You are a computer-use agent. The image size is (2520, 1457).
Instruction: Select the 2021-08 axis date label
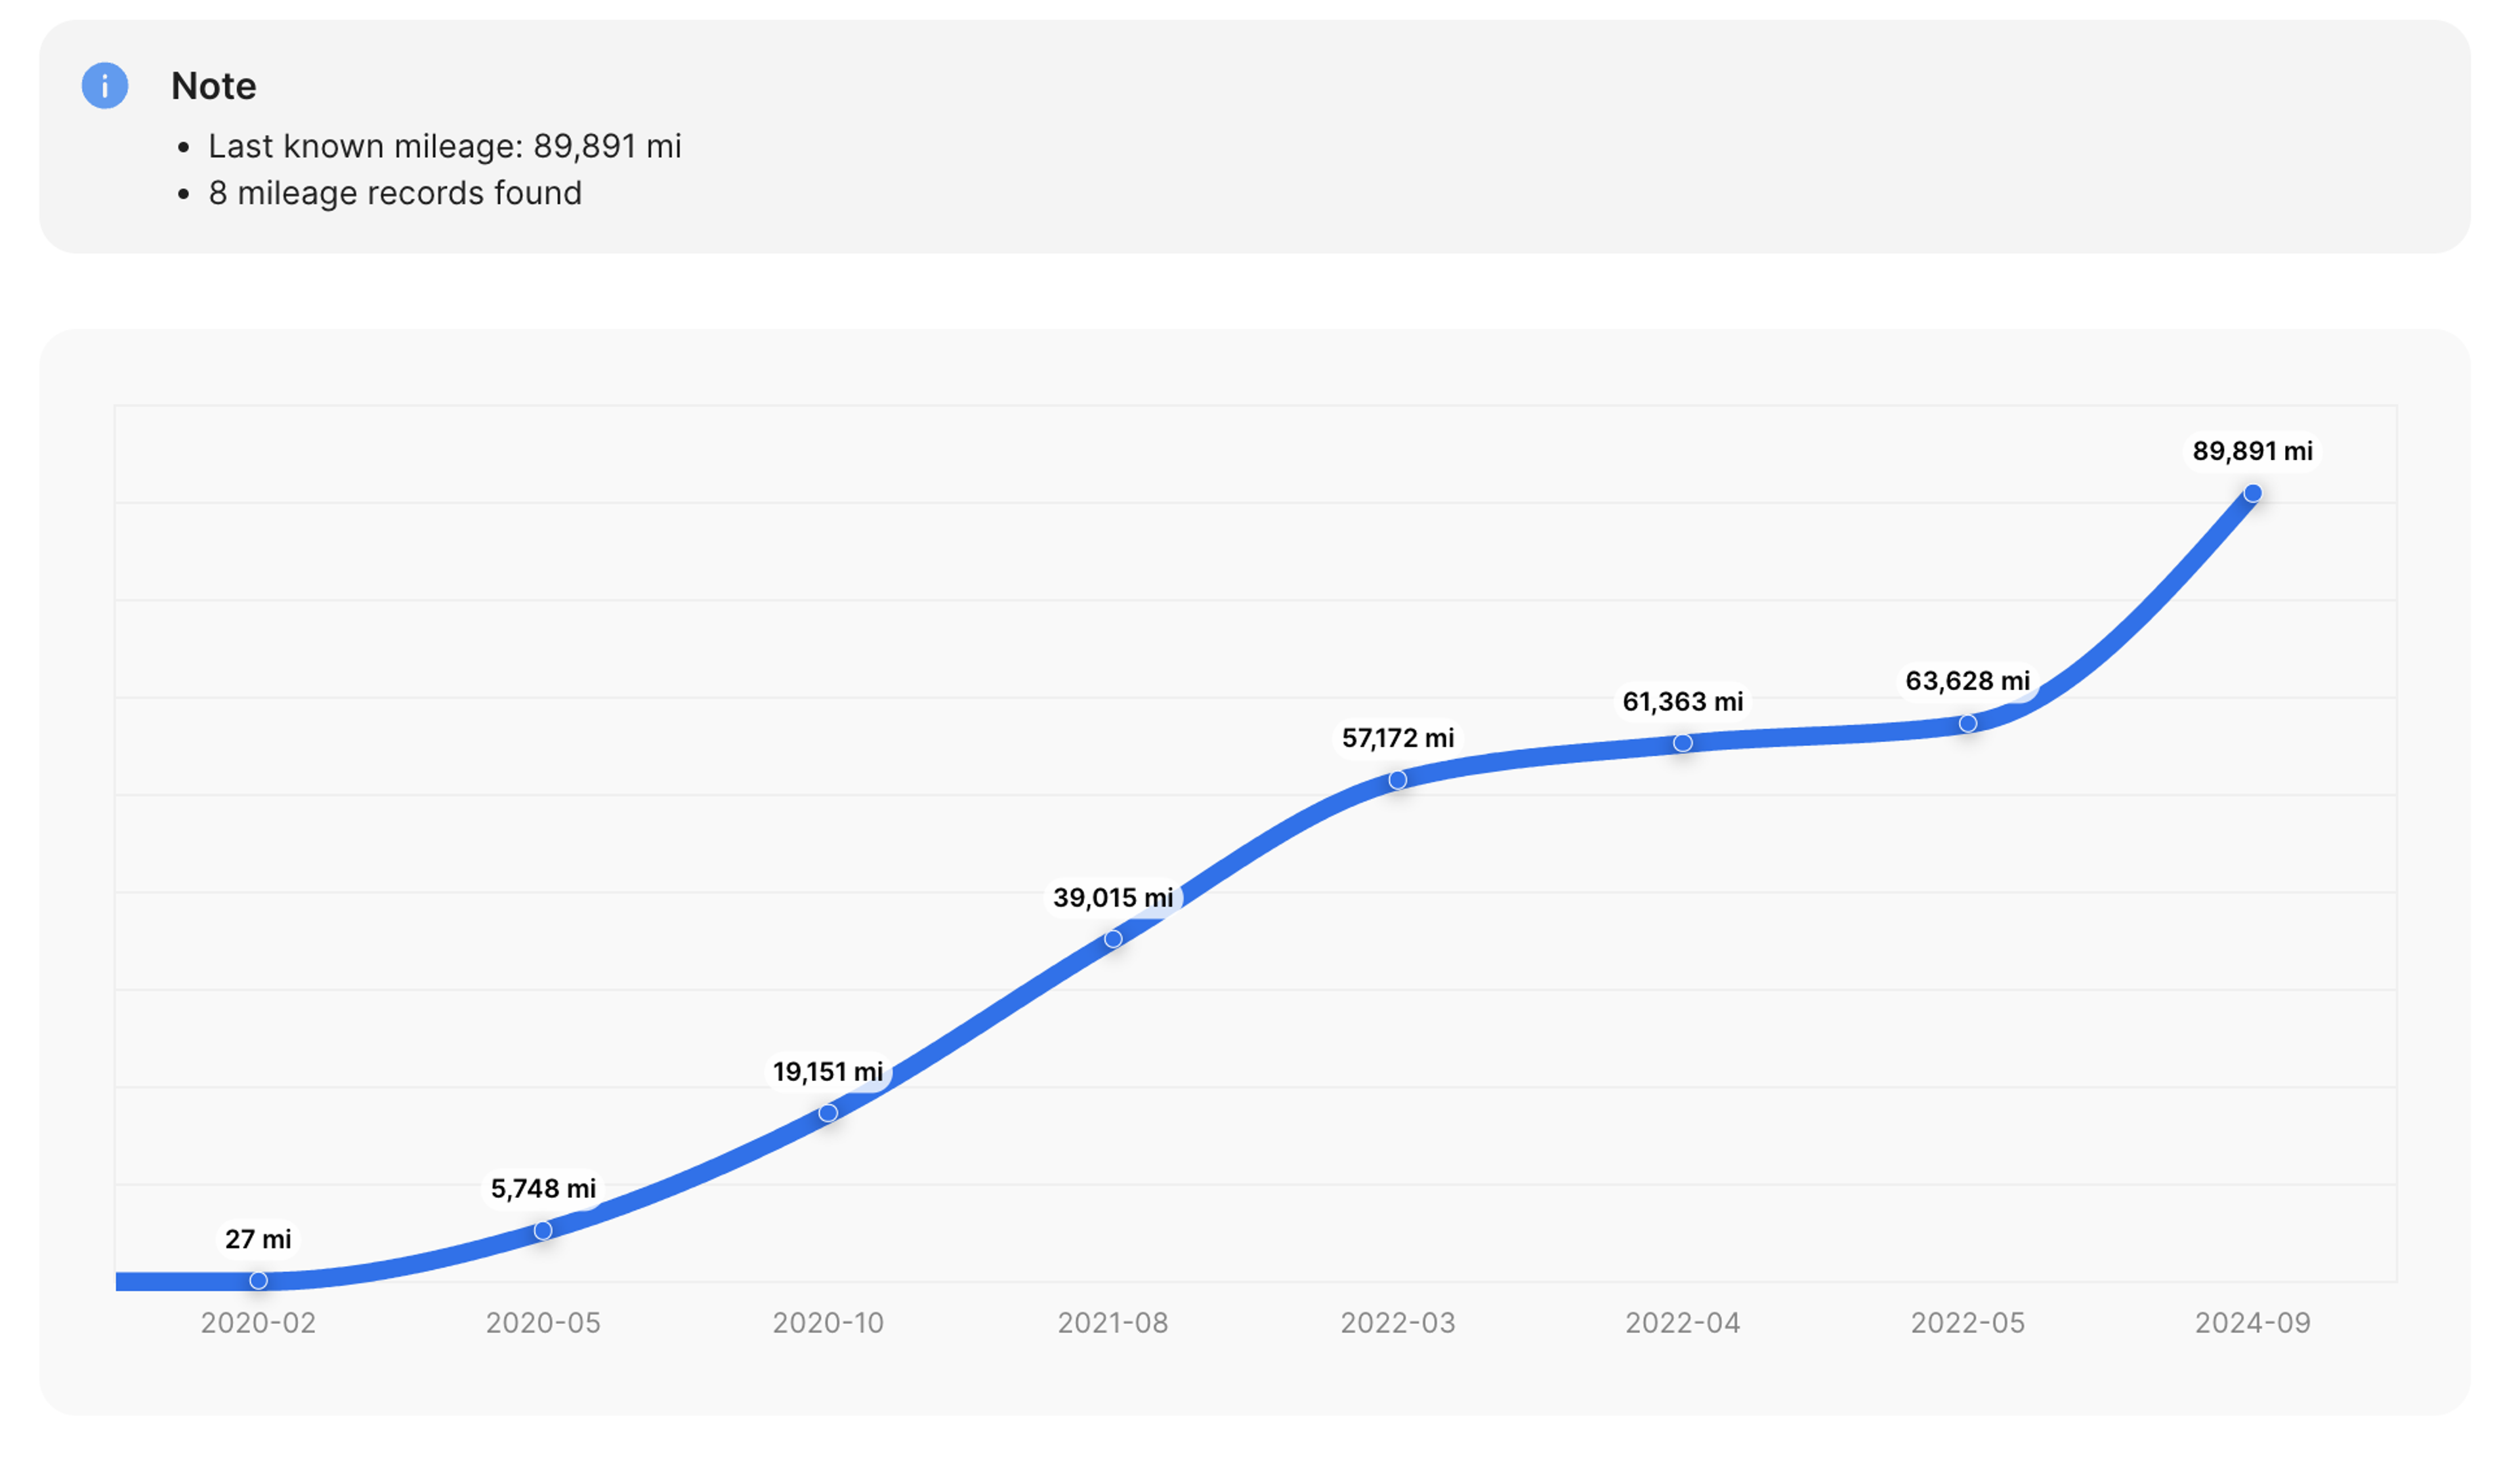[x=1113, y=1322]
